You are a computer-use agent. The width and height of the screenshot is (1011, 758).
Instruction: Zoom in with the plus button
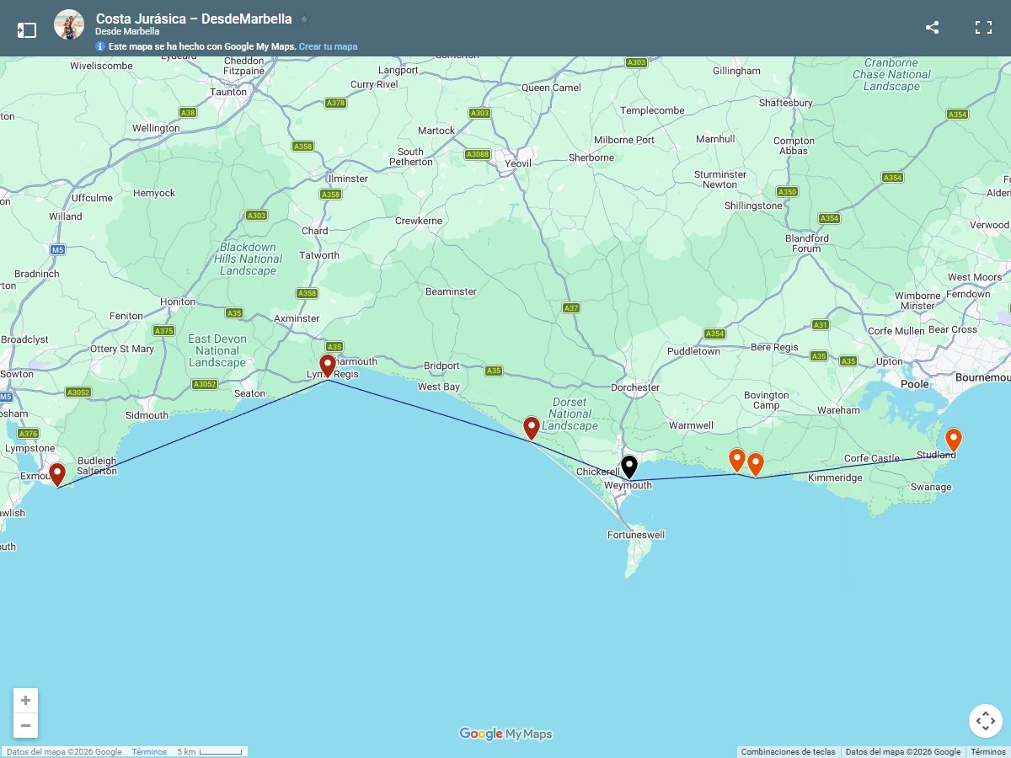(x=25, y=701)
